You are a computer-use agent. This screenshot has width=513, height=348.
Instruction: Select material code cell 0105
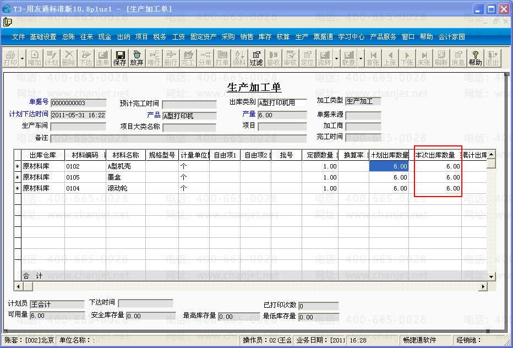[85, 177]
